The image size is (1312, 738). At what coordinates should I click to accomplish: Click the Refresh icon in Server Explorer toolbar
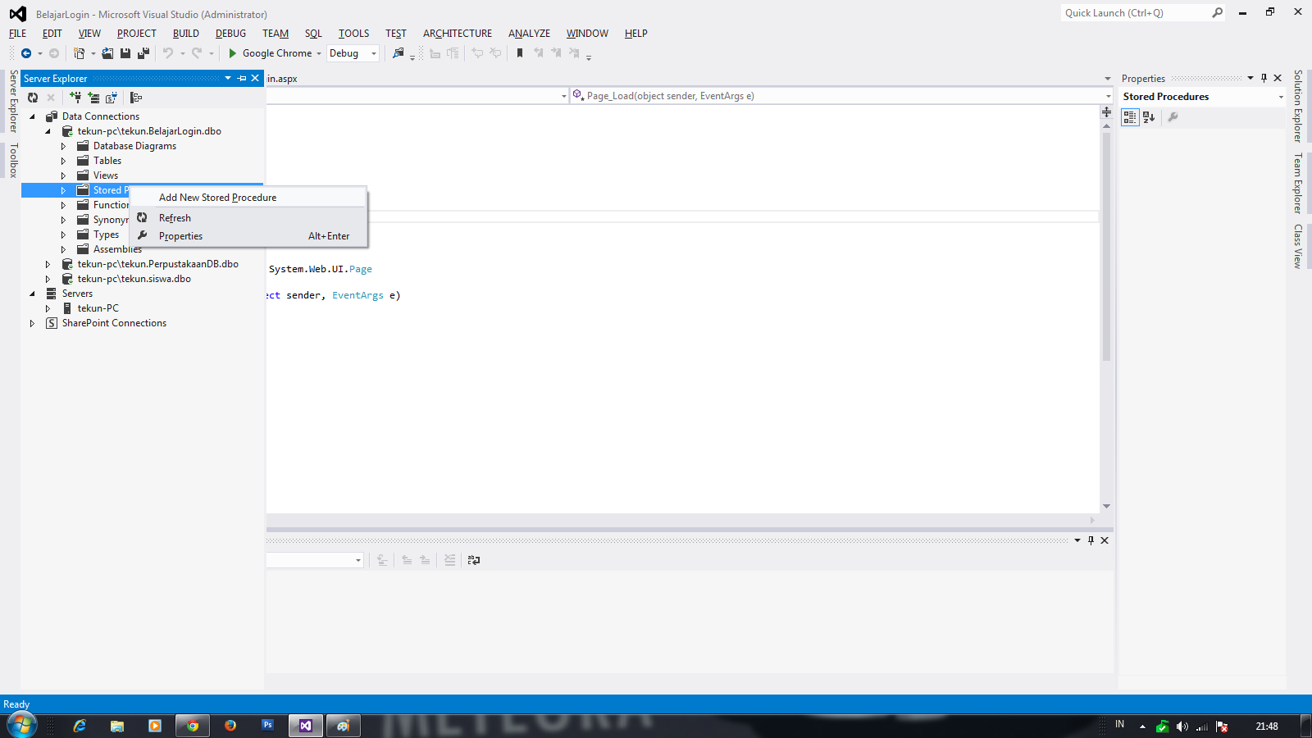[34, 97]
